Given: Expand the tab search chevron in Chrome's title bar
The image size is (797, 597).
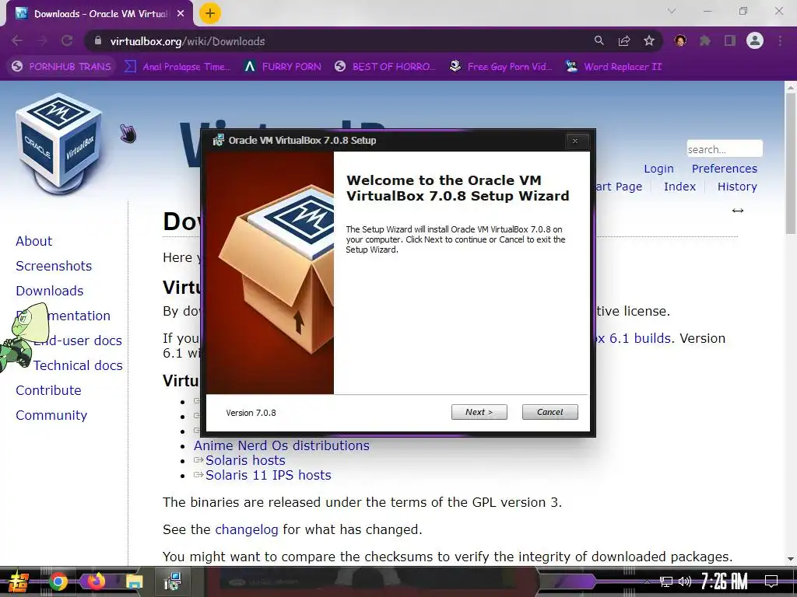Looking at the screenshot, I should pos(672,11).
